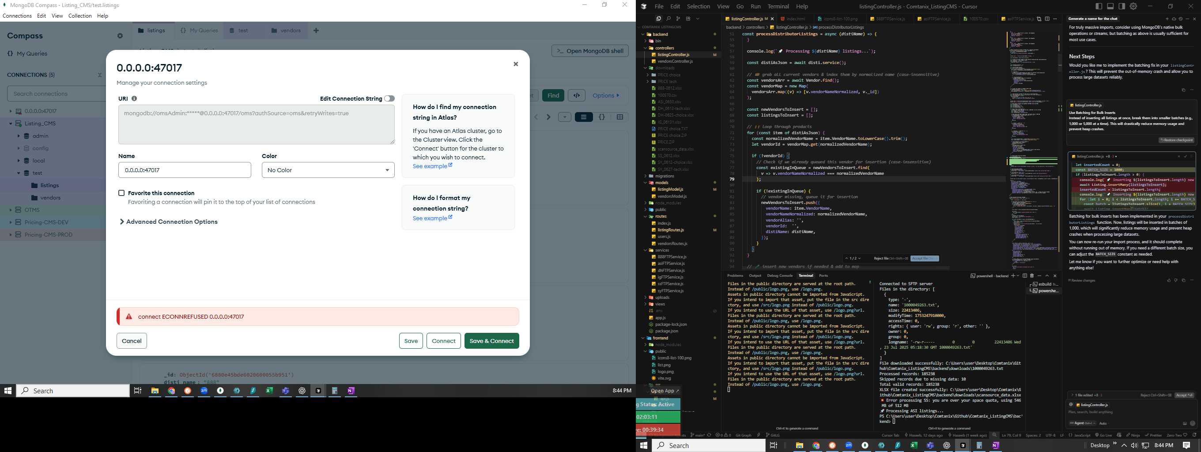
Task: Check the Favorite this connection checkbox
Action: tap(121, 193)
